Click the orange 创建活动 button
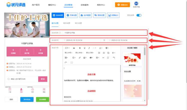Viewport: 187px width, 110px height. [x=122, y=5]
